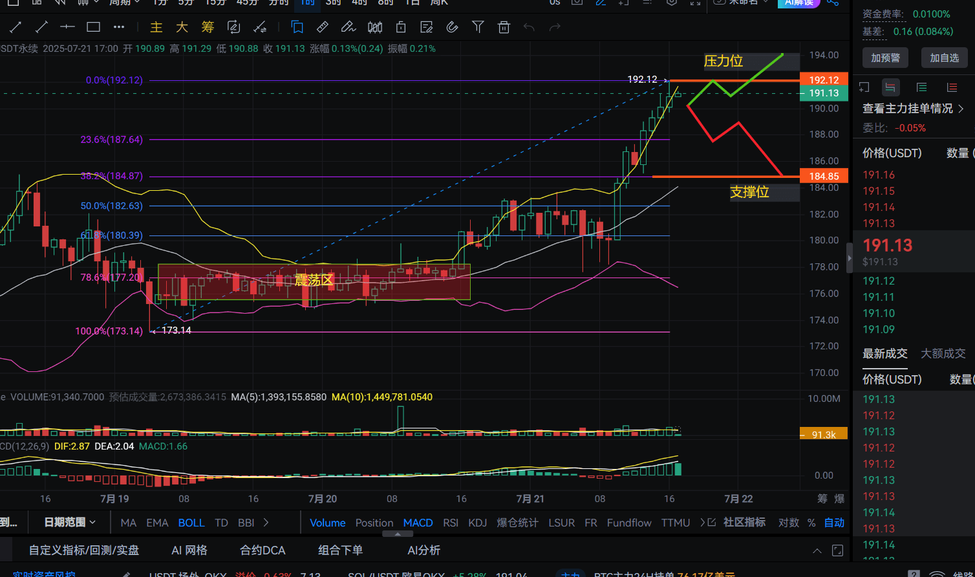This screenshot has width=975, height=577.
Task: Toggle the BBI indicator
Action: 246,523
